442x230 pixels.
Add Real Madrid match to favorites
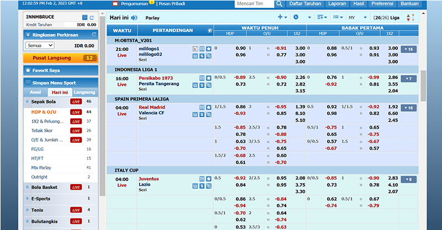[x=209, y=107]
